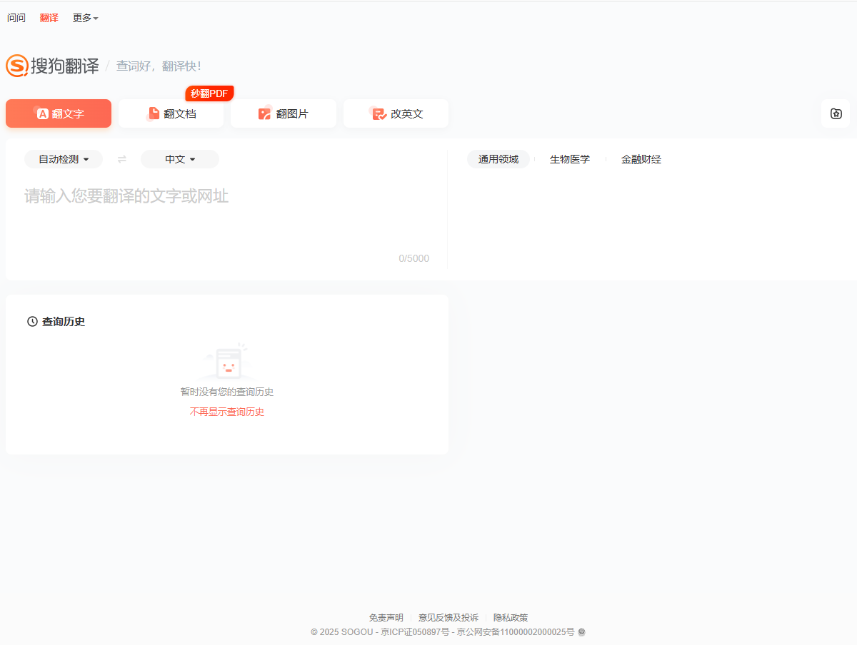Click 不再显示查询历史 link
The width and height of the screenshot is (857, 645).
coord(227,412)
